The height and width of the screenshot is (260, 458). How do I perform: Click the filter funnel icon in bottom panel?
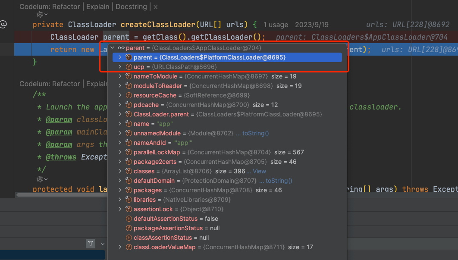90,244
